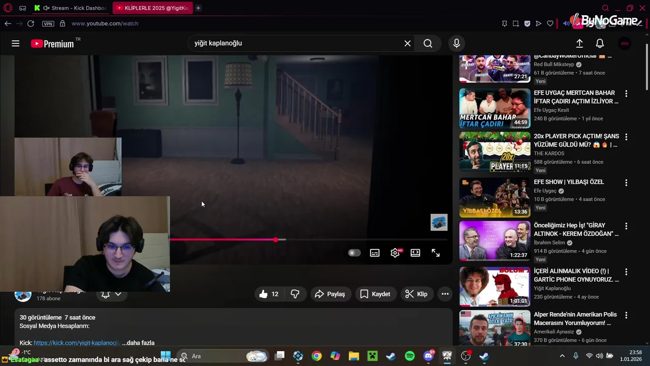Viewport: 650px width, 366px height.
Task: Toggle subtitles captions button
Action: (x=375, y=253)
